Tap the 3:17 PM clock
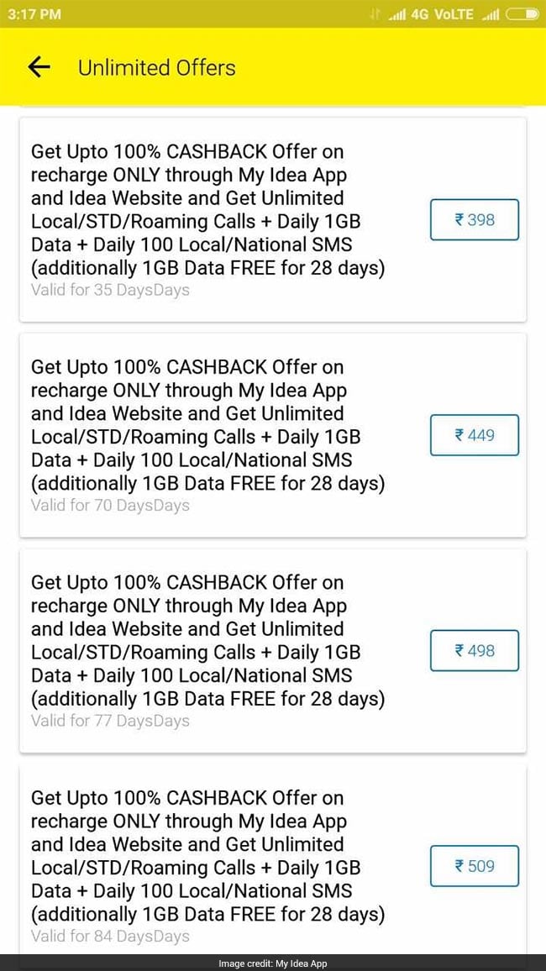This screenshot has width=546, height=971. pyautogui.click(x=34, y=14)
